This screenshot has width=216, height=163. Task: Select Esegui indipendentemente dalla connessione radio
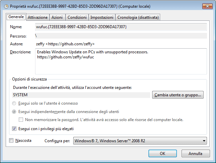pyautogui.click(x=14, y=112)
